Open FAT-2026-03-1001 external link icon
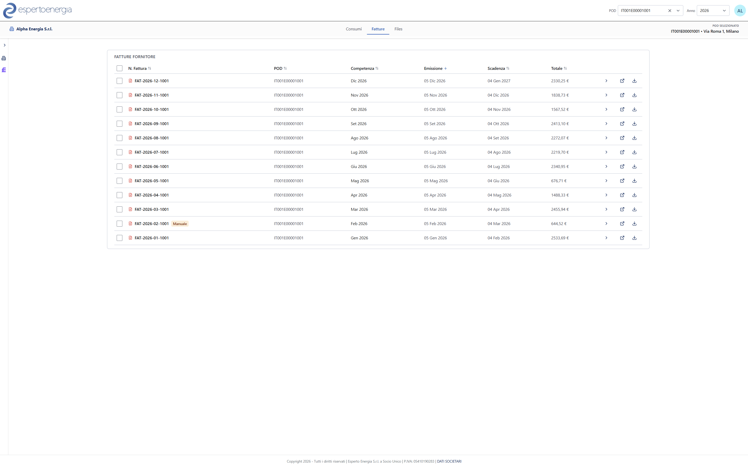 pyautogui.click(x=622, y=209)
